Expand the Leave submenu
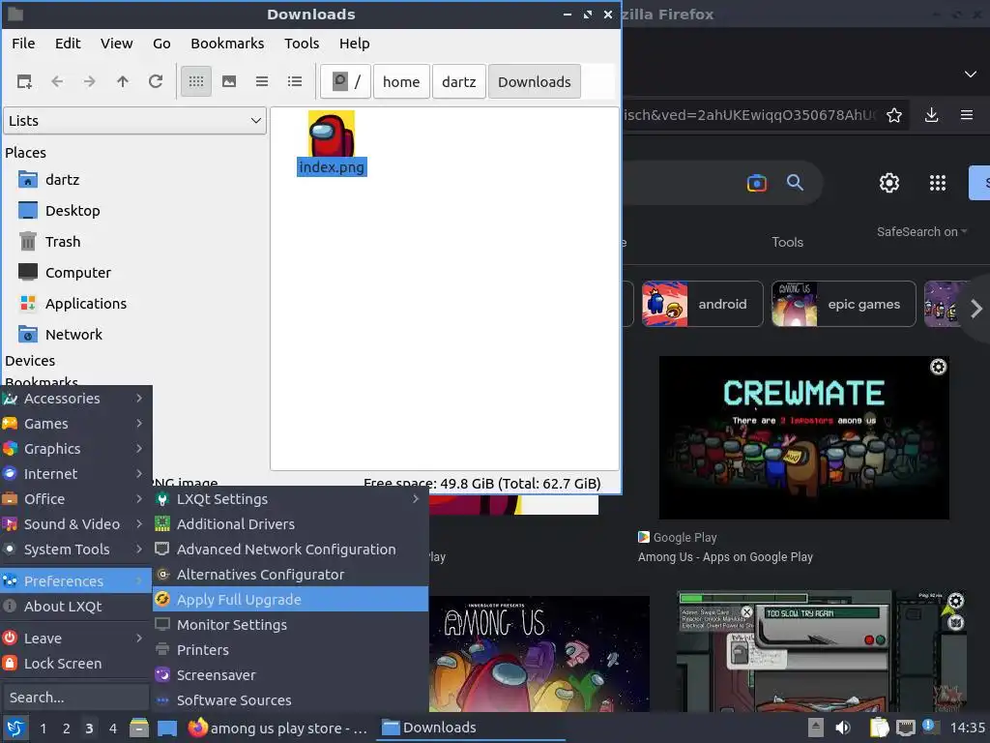Viewport: 990px width, 743px height. coord(75,639)
